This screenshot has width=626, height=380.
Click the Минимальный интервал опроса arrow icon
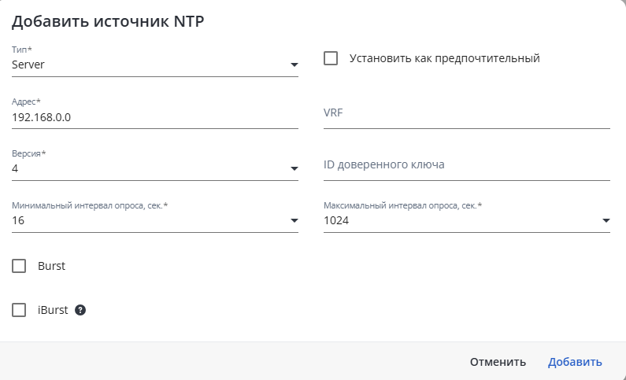point(294,220)
